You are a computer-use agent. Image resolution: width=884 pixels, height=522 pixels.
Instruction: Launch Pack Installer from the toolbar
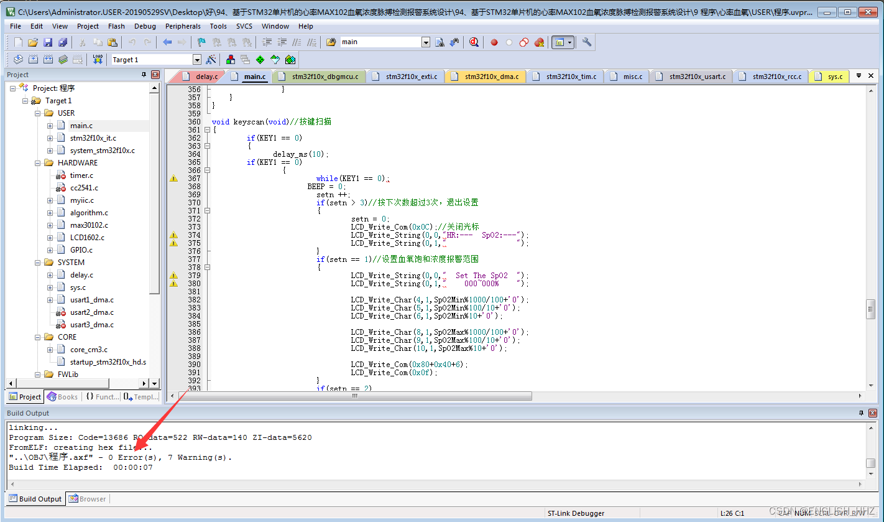290,60
